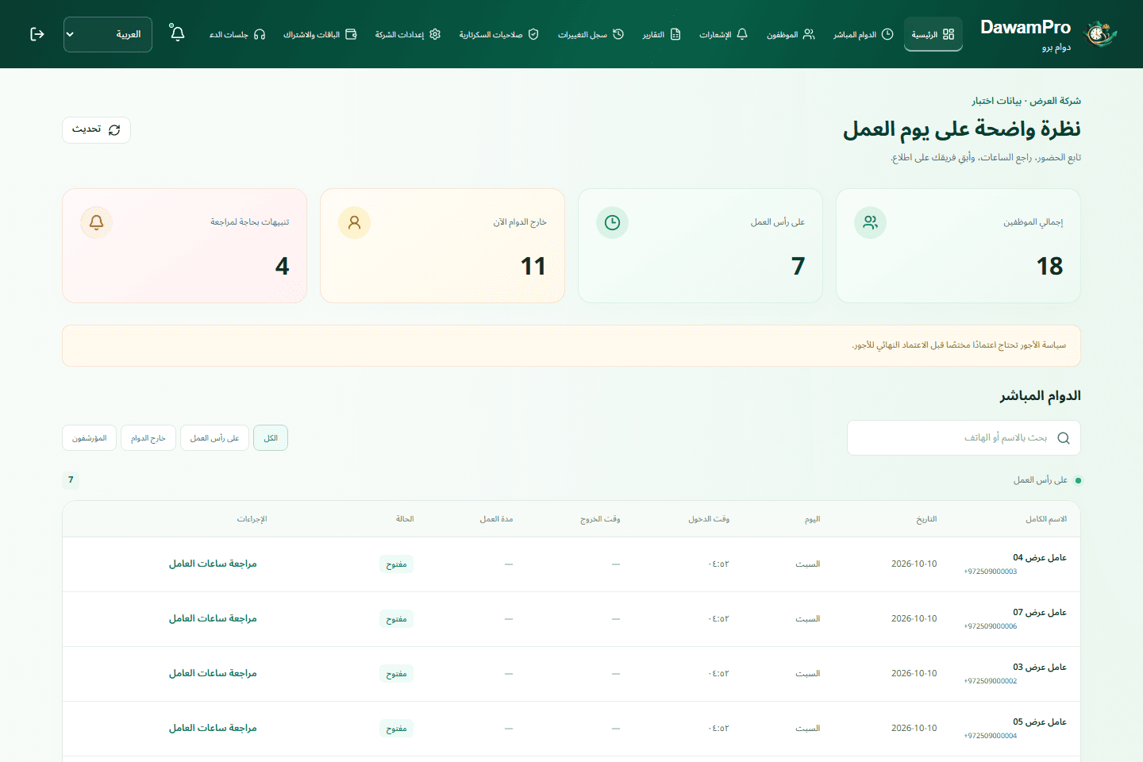Click phone number +972509000003
Image resolution: width=1143 pixels, height=762 pixels.
tap(990, 571)
